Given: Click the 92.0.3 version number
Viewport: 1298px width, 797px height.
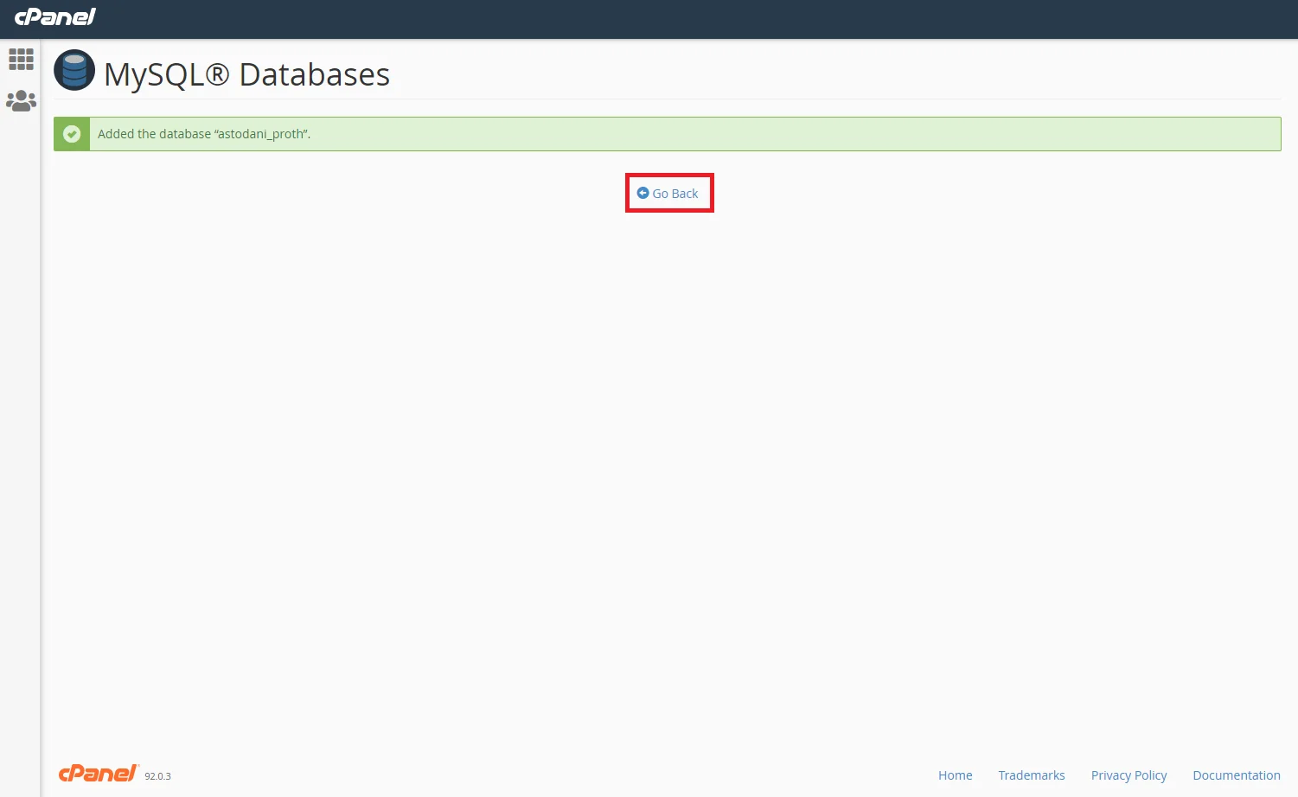Looking at the screenshot, I should [x=157, y=776].
